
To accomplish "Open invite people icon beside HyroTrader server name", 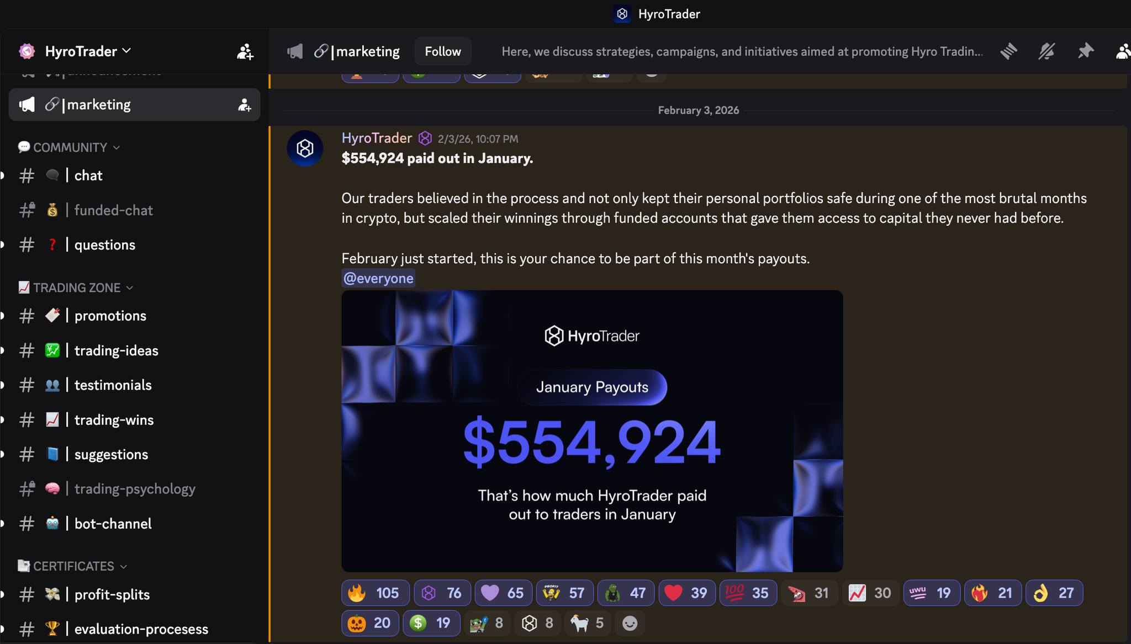I will tap(245, 51).
